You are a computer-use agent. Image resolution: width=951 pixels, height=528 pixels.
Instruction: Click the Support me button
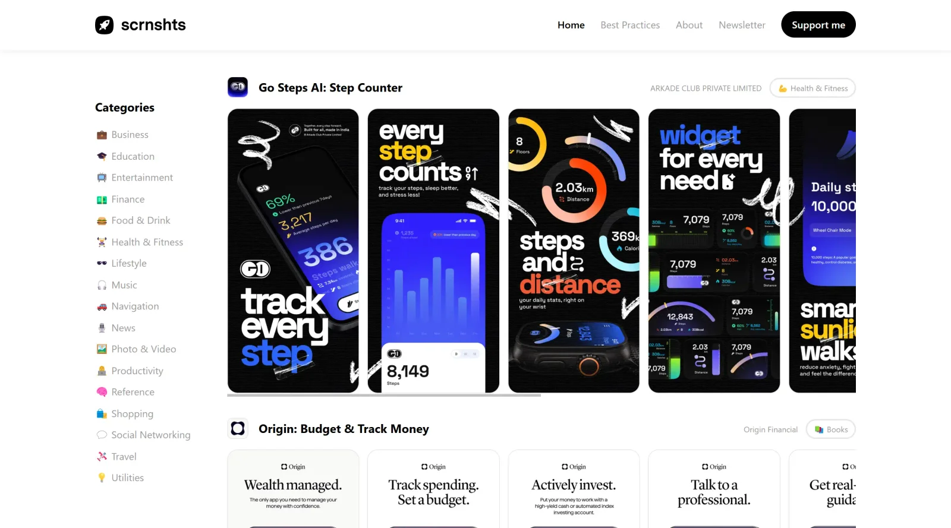pos(818,24)
